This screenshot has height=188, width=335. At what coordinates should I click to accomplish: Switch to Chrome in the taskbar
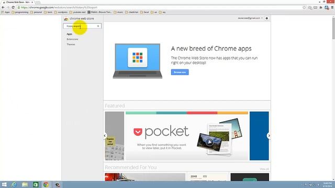point(46,184)
